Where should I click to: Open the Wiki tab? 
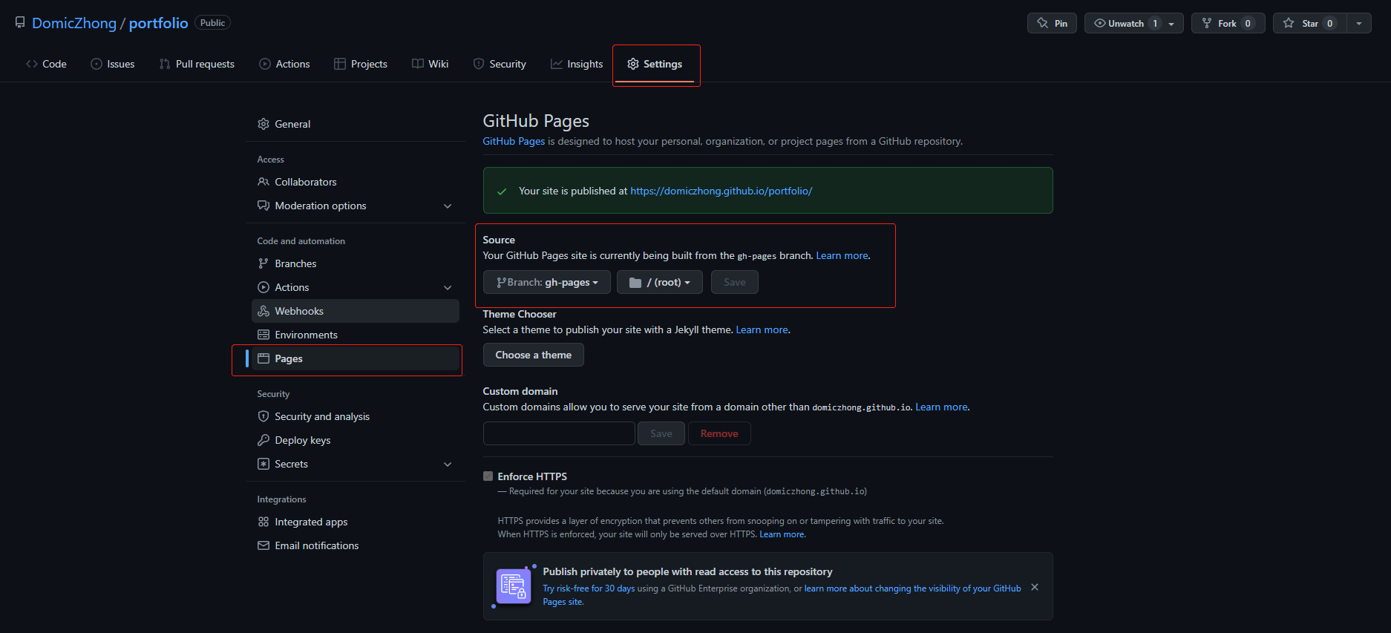tap(431, 64)
